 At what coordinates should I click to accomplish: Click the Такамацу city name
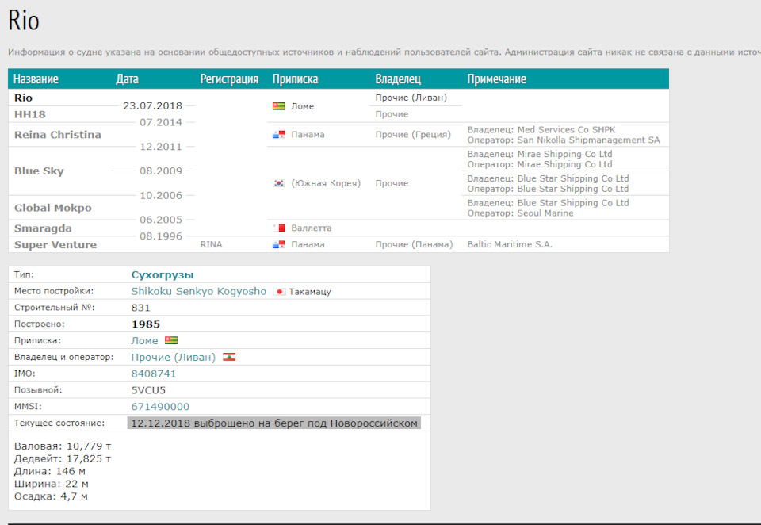310,292
